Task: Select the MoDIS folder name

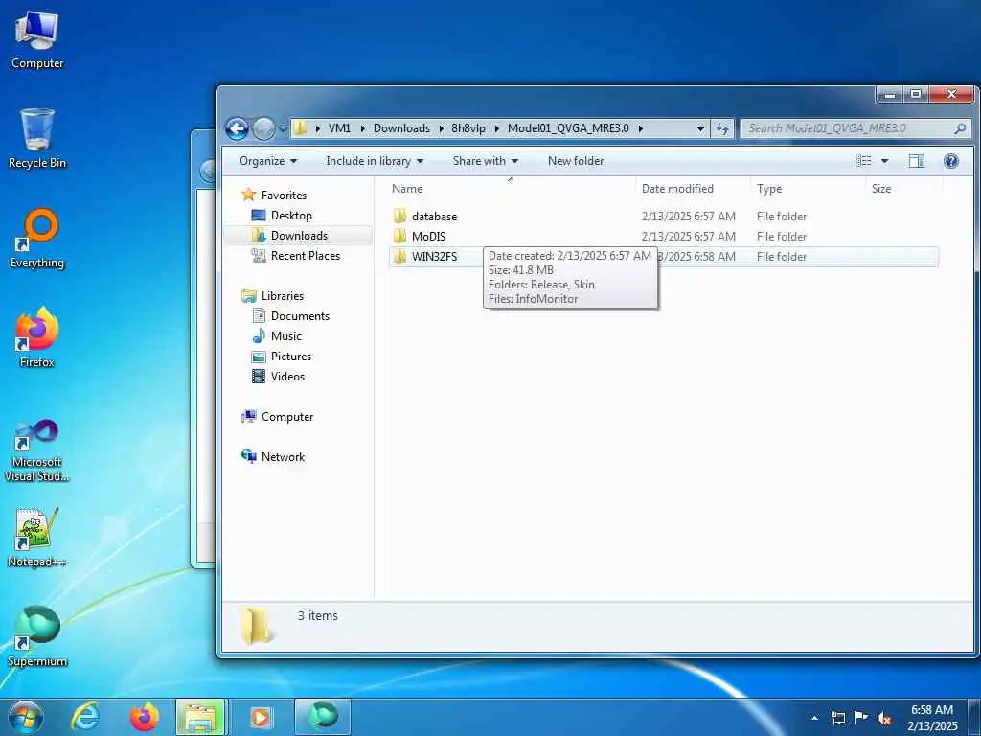Action: tap(428, 236)
